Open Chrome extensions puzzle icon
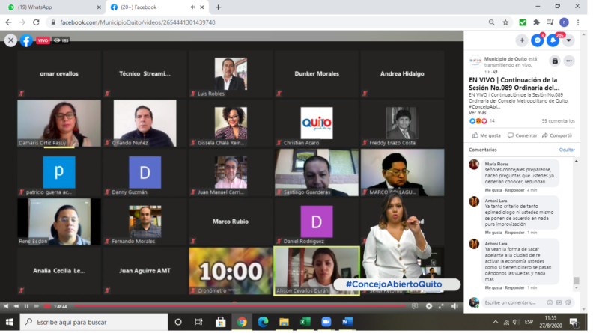 tap(536, 22)
